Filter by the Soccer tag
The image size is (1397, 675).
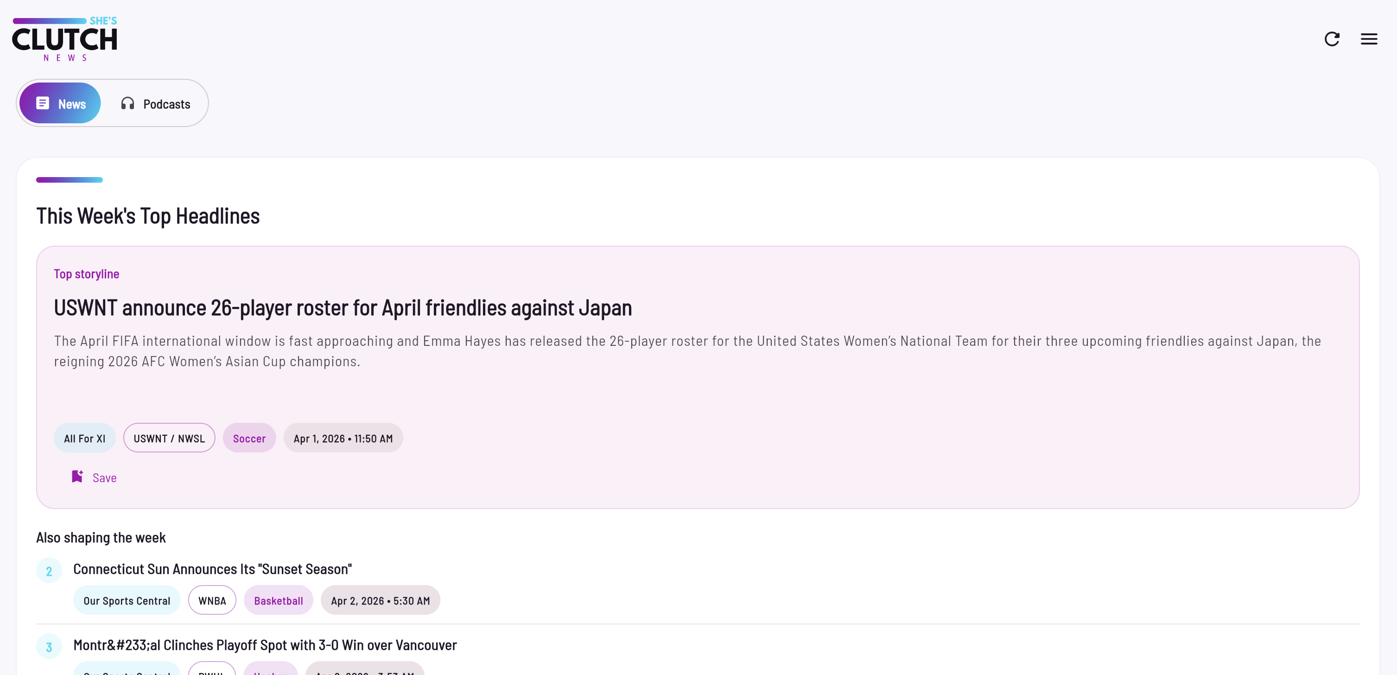[x=249, y=438]
